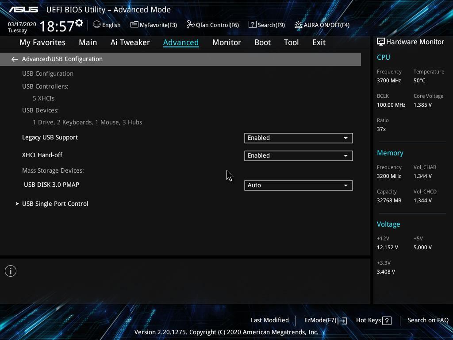Viewport: 453px width, 340px height.
Task: Click the Version 2.20.1275 copyright text
Action: pos(226,332)
